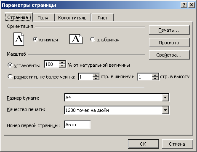Screen dimensions: 197x152
Task: Decrease pages tall count with down arrow
Action: pyautogui.click(x=155, y=79)
